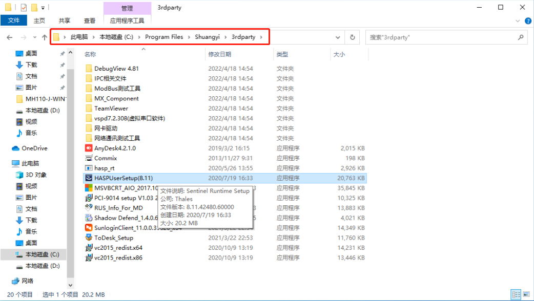Switch to the 查看 ribbon tab
The height and width of the screenshot is (301, 534).
[x=90, y=20]
